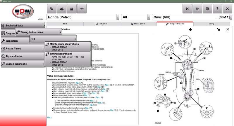Screen dimensions: 234x126
Task: Open the vehicle selection icon in top toolbar
Action: [52, 9]
